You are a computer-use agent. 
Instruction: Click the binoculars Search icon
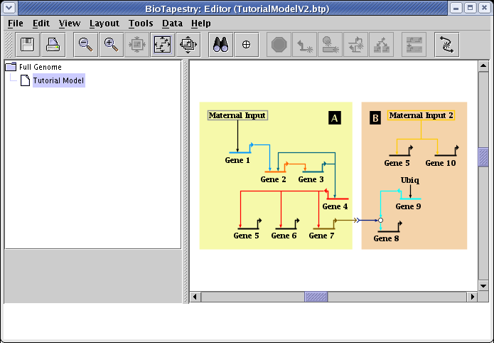pos(220,44)
